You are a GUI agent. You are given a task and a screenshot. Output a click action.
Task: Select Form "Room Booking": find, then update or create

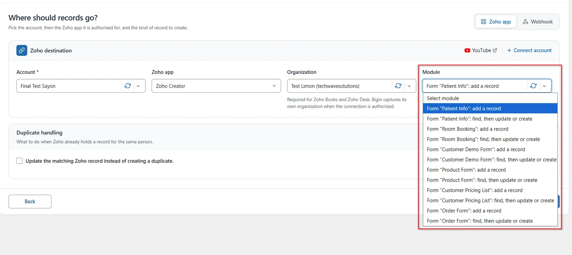coord(490,139)
